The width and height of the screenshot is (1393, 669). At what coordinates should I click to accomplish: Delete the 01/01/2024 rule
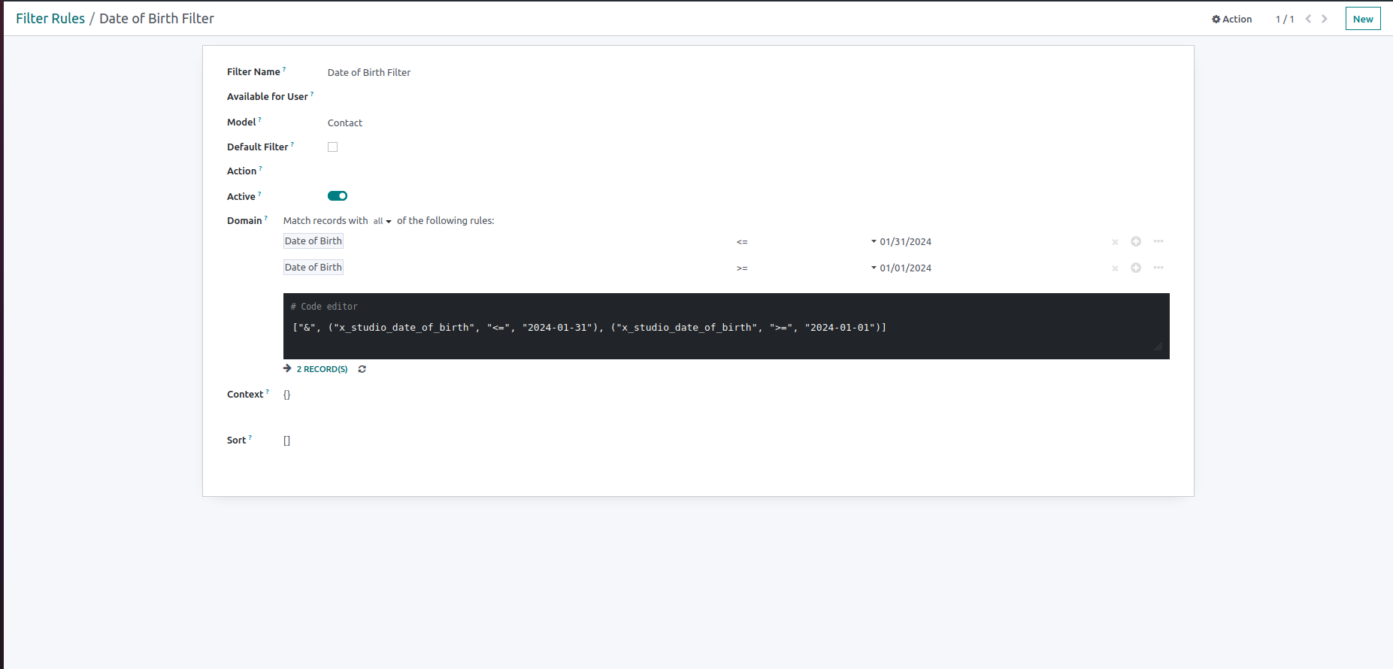[1115, 268]
